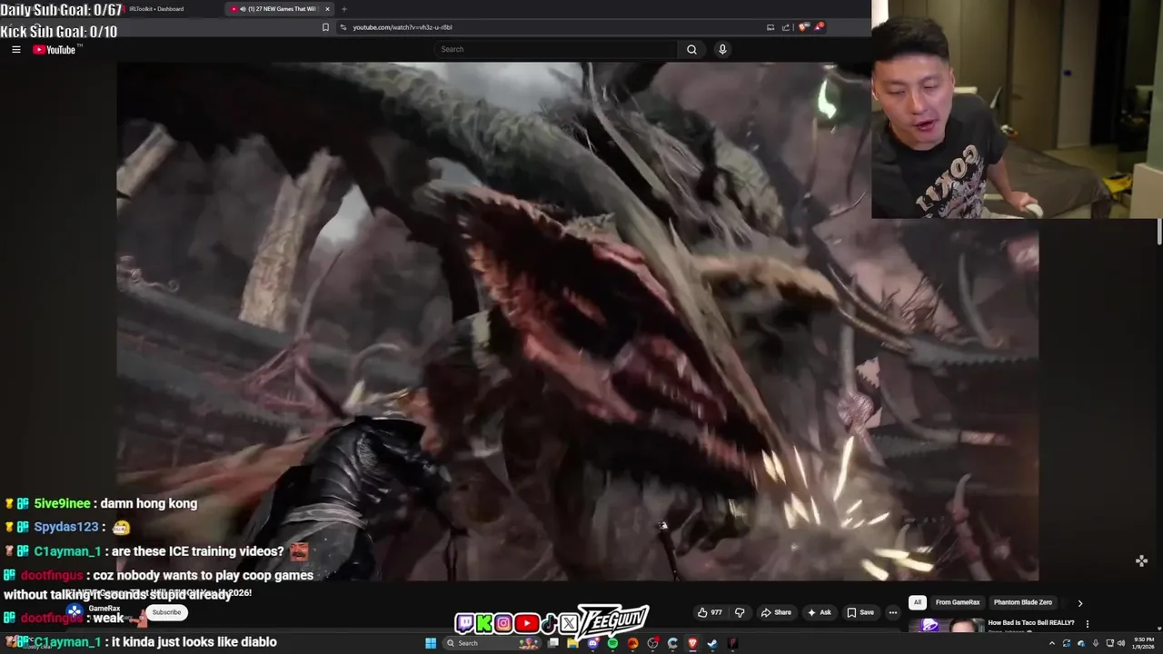This screenshot has height=654, width=1163.
Task: Click picture-in-picture icon in address bar
Action: pos(770,27)
